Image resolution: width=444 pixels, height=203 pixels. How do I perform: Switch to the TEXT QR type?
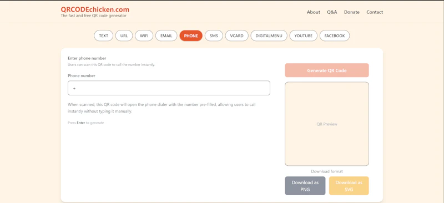(104, 35)
